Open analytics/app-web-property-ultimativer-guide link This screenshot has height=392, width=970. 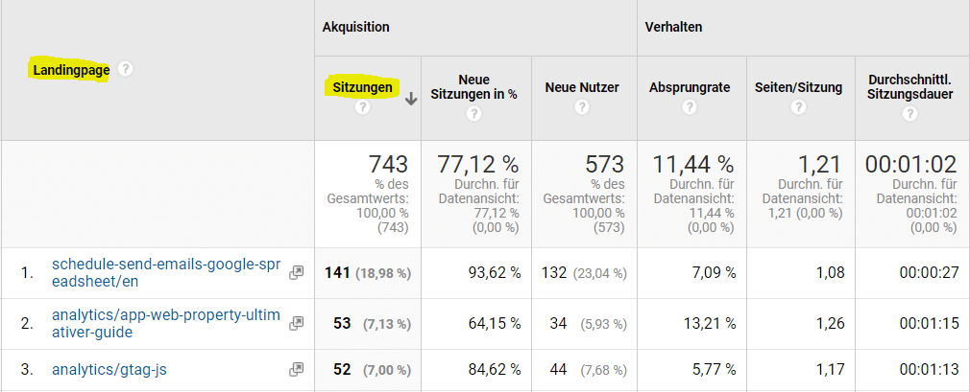166,323
